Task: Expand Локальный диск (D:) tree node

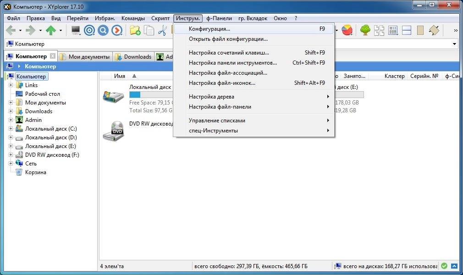Action: [11, 137]
